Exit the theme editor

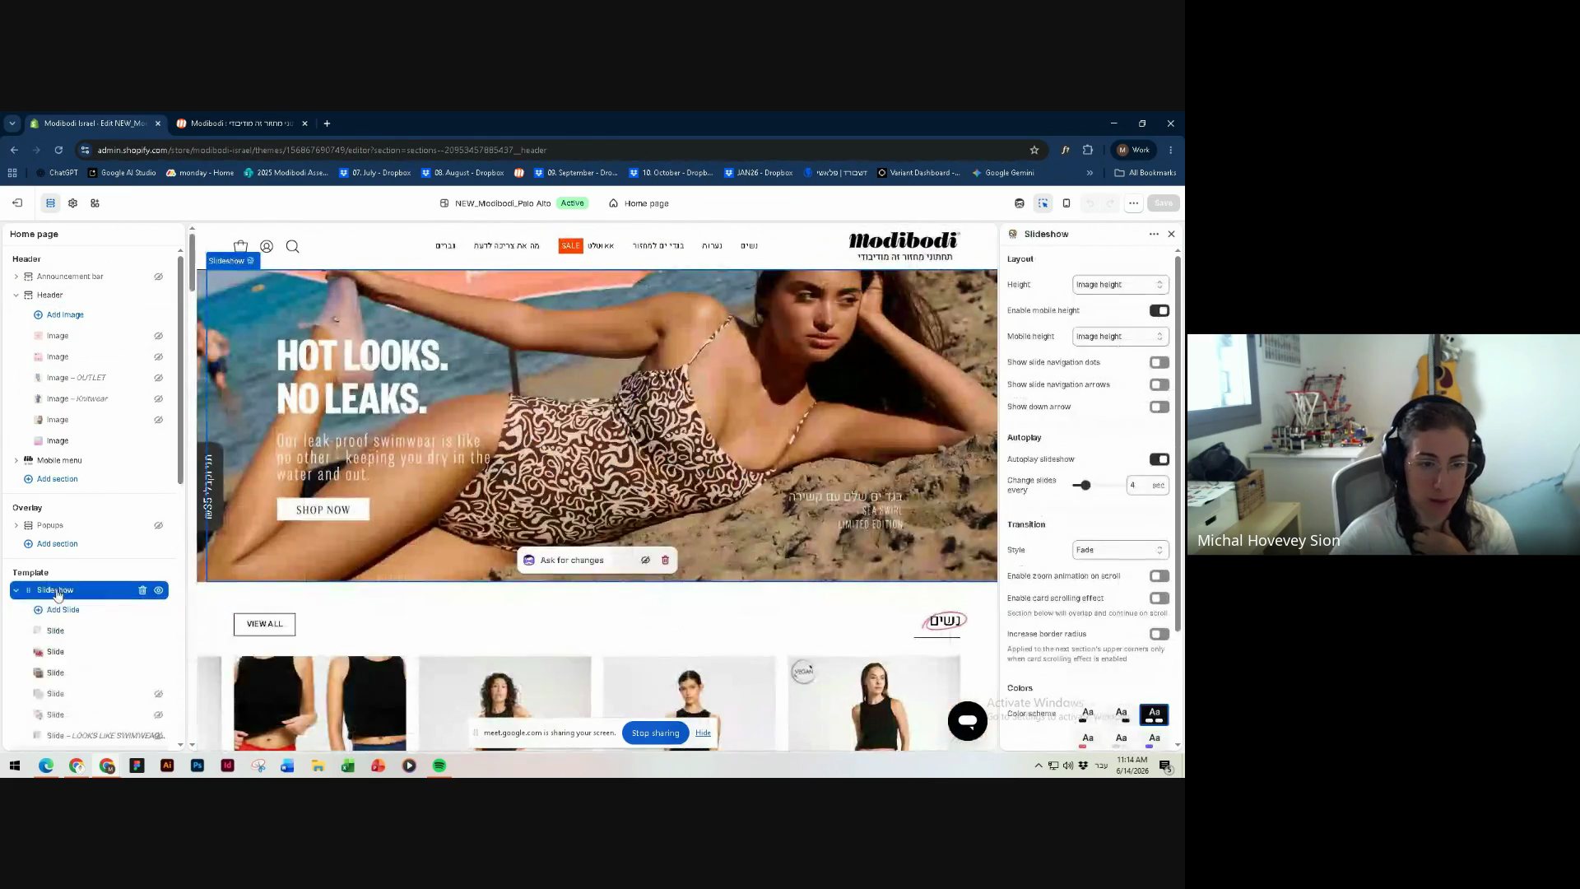17,203
